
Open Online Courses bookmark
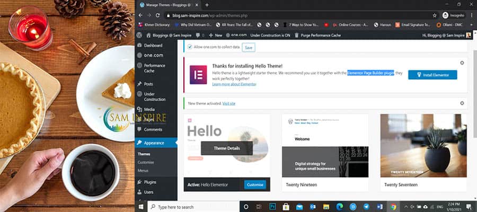(350, 25)
